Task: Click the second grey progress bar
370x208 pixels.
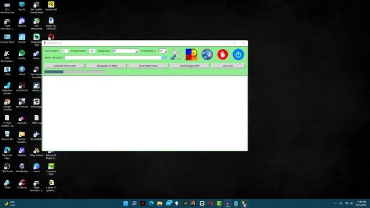Action: [x=75, y=72]
